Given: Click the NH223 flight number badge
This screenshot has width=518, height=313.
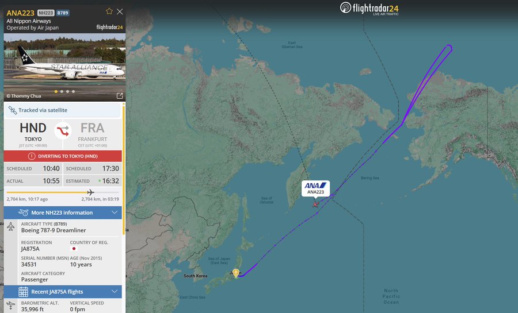Looking at the screenshot, I should (45, 13).
